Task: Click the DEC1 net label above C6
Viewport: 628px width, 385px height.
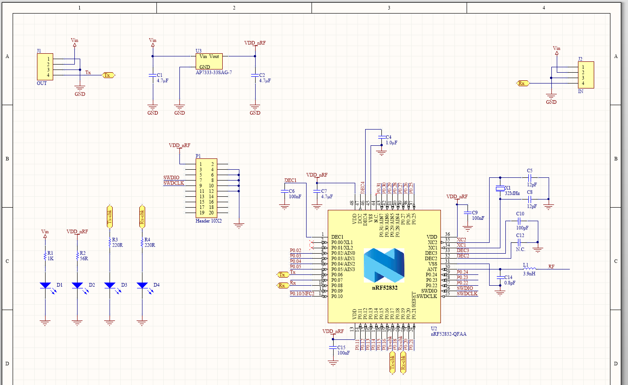Action: click(290, 180)
